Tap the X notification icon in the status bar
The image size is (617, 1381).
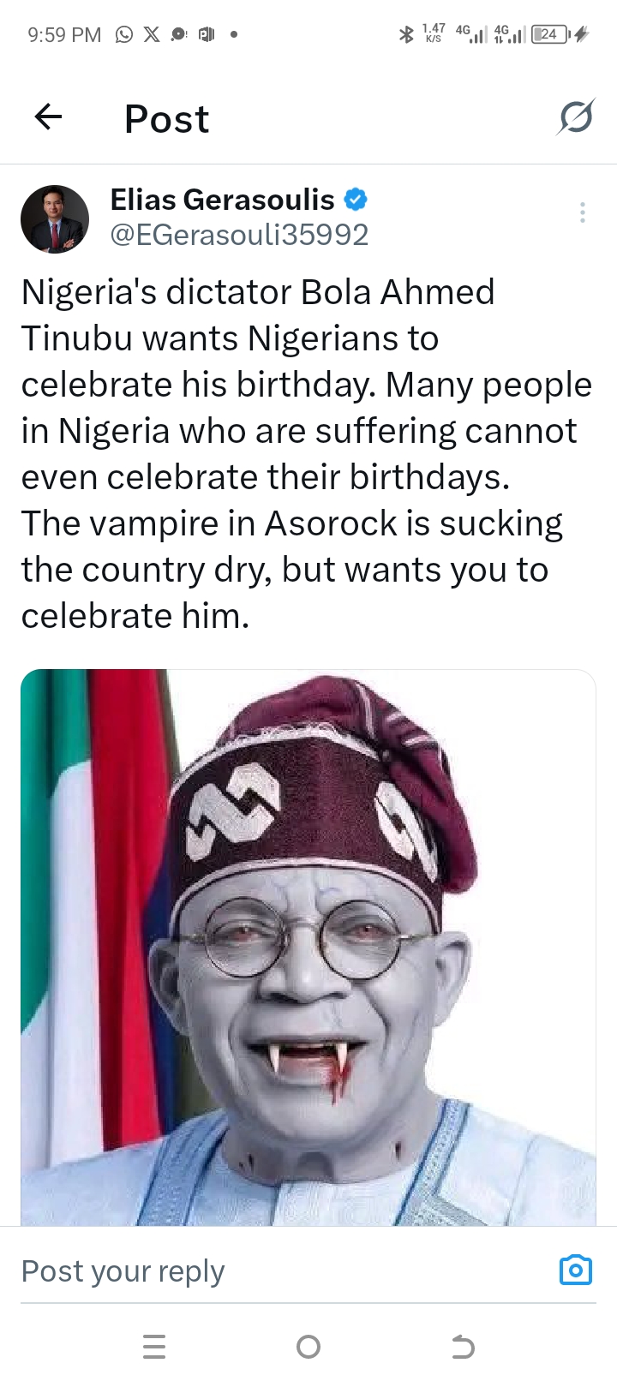pyautogui.click(x=152, y=34)
